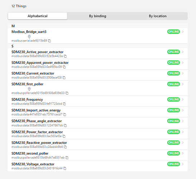Screen dimensions: 196x179
Task: Copy UID of SDM230_Phase_angle_extractor
Action: (65, 125)
